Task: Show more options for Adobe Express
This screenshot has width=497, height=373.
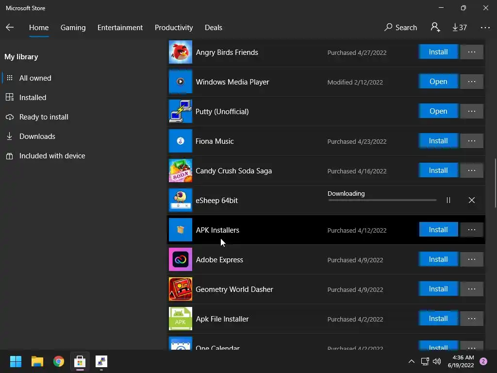Action: pyautogui.click(x=472, y=259)
